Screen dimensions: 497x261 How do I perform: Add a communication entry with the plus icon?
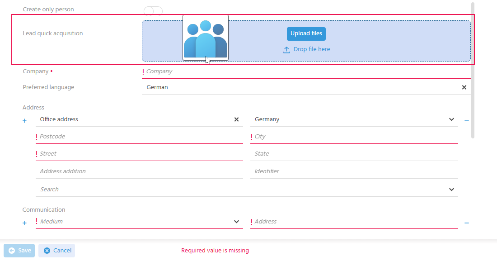click(24, 223)
